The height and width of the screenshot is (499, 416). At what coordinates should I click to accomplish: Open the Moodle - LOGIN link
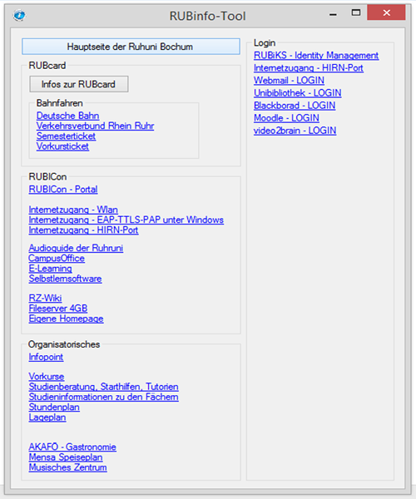click(x=286, y=118)
